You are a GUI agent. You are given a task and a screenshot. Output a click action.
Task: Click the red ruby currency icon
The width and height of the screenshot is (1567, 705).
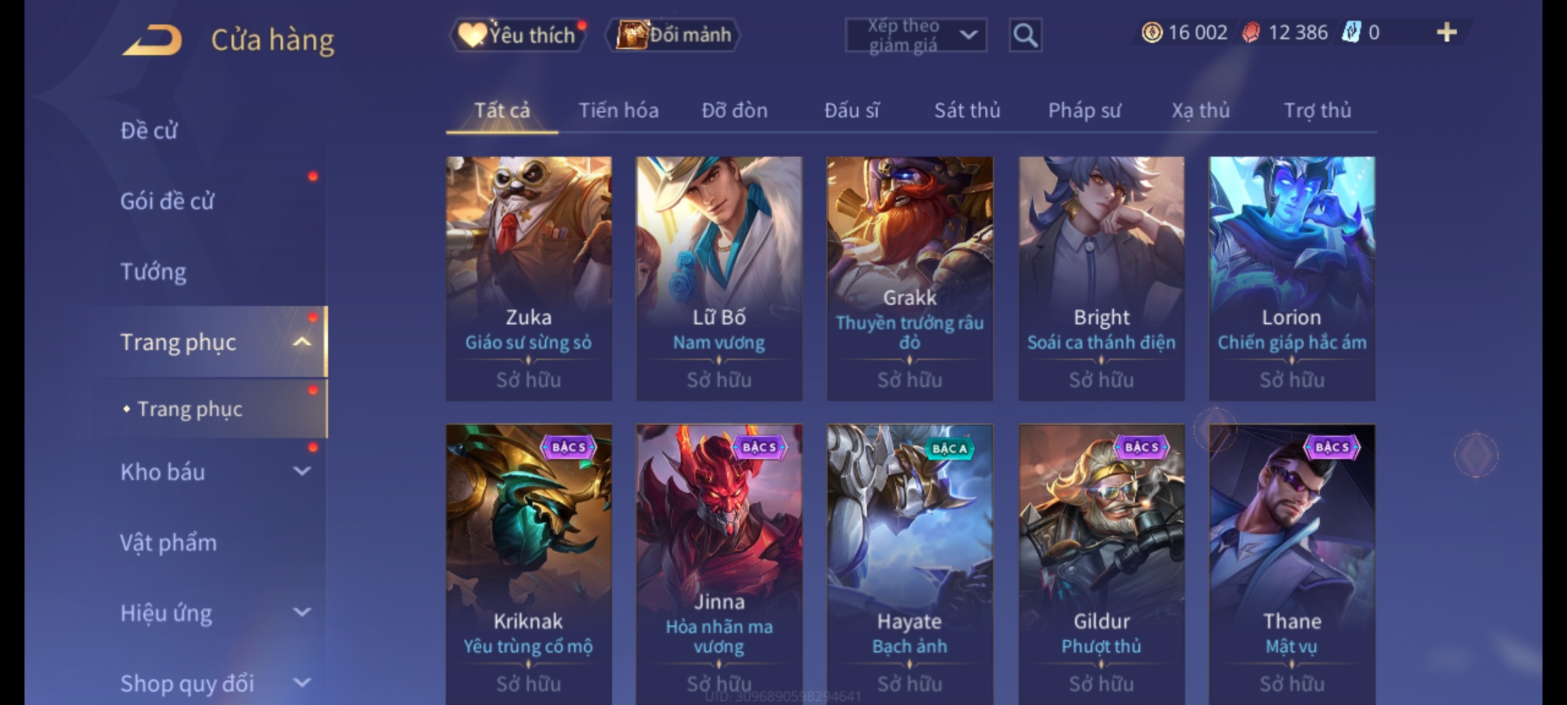coord(1250,33)
